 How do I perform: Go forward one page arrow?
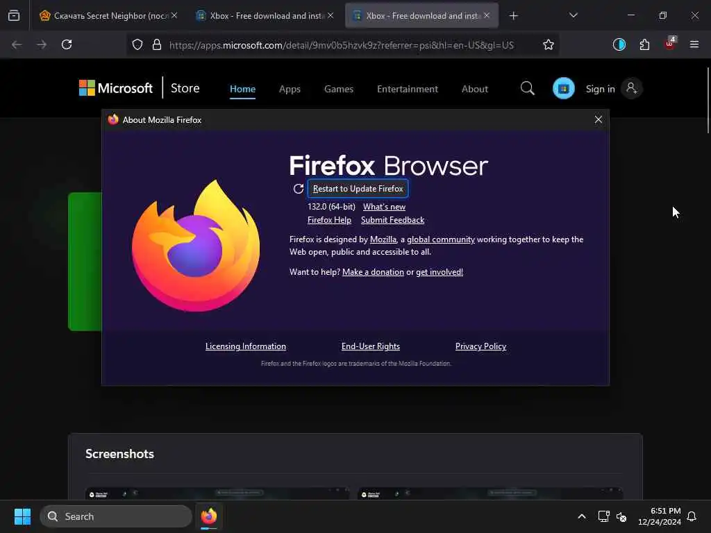coord(42,44)
